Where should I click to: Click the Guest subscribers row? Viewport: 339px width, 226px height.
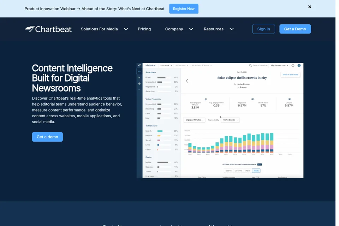pyautogui.click(x=161, y=77)
